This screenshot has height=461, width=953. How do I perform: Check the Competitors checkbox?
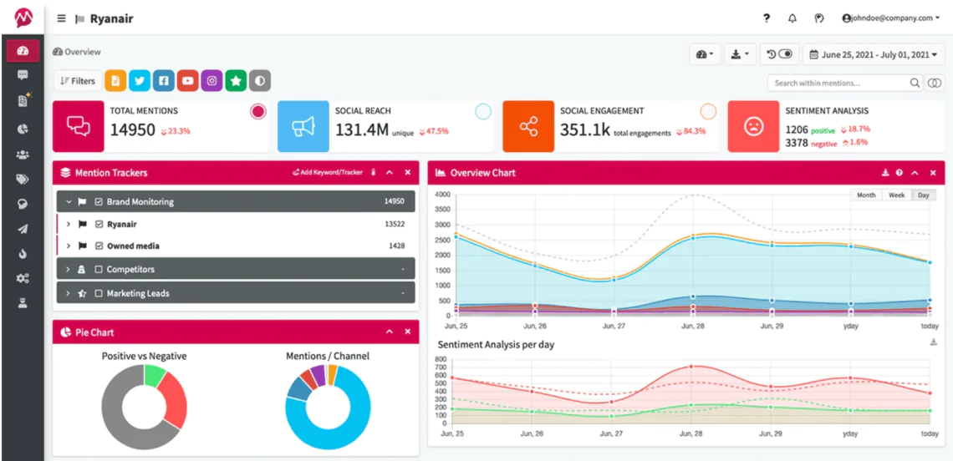point(99,270)
